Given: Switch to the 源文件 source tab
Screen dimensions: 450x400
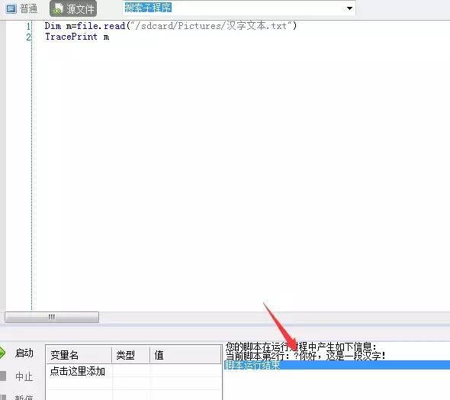Looking at the screenshot, I should (73, 8).
